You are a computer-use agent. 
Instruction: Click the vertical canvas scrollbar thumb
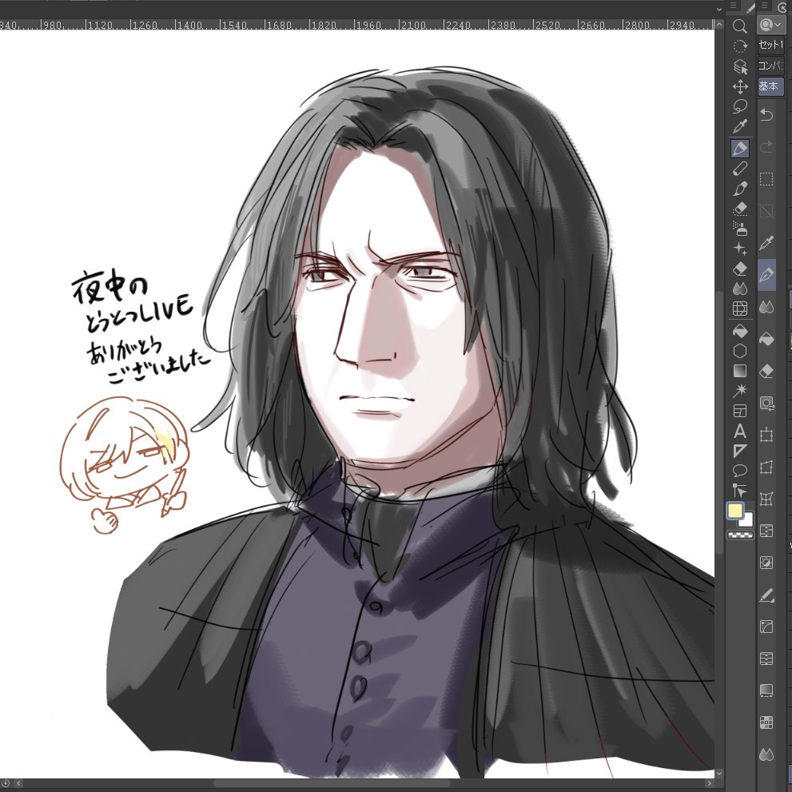(719, 423)
